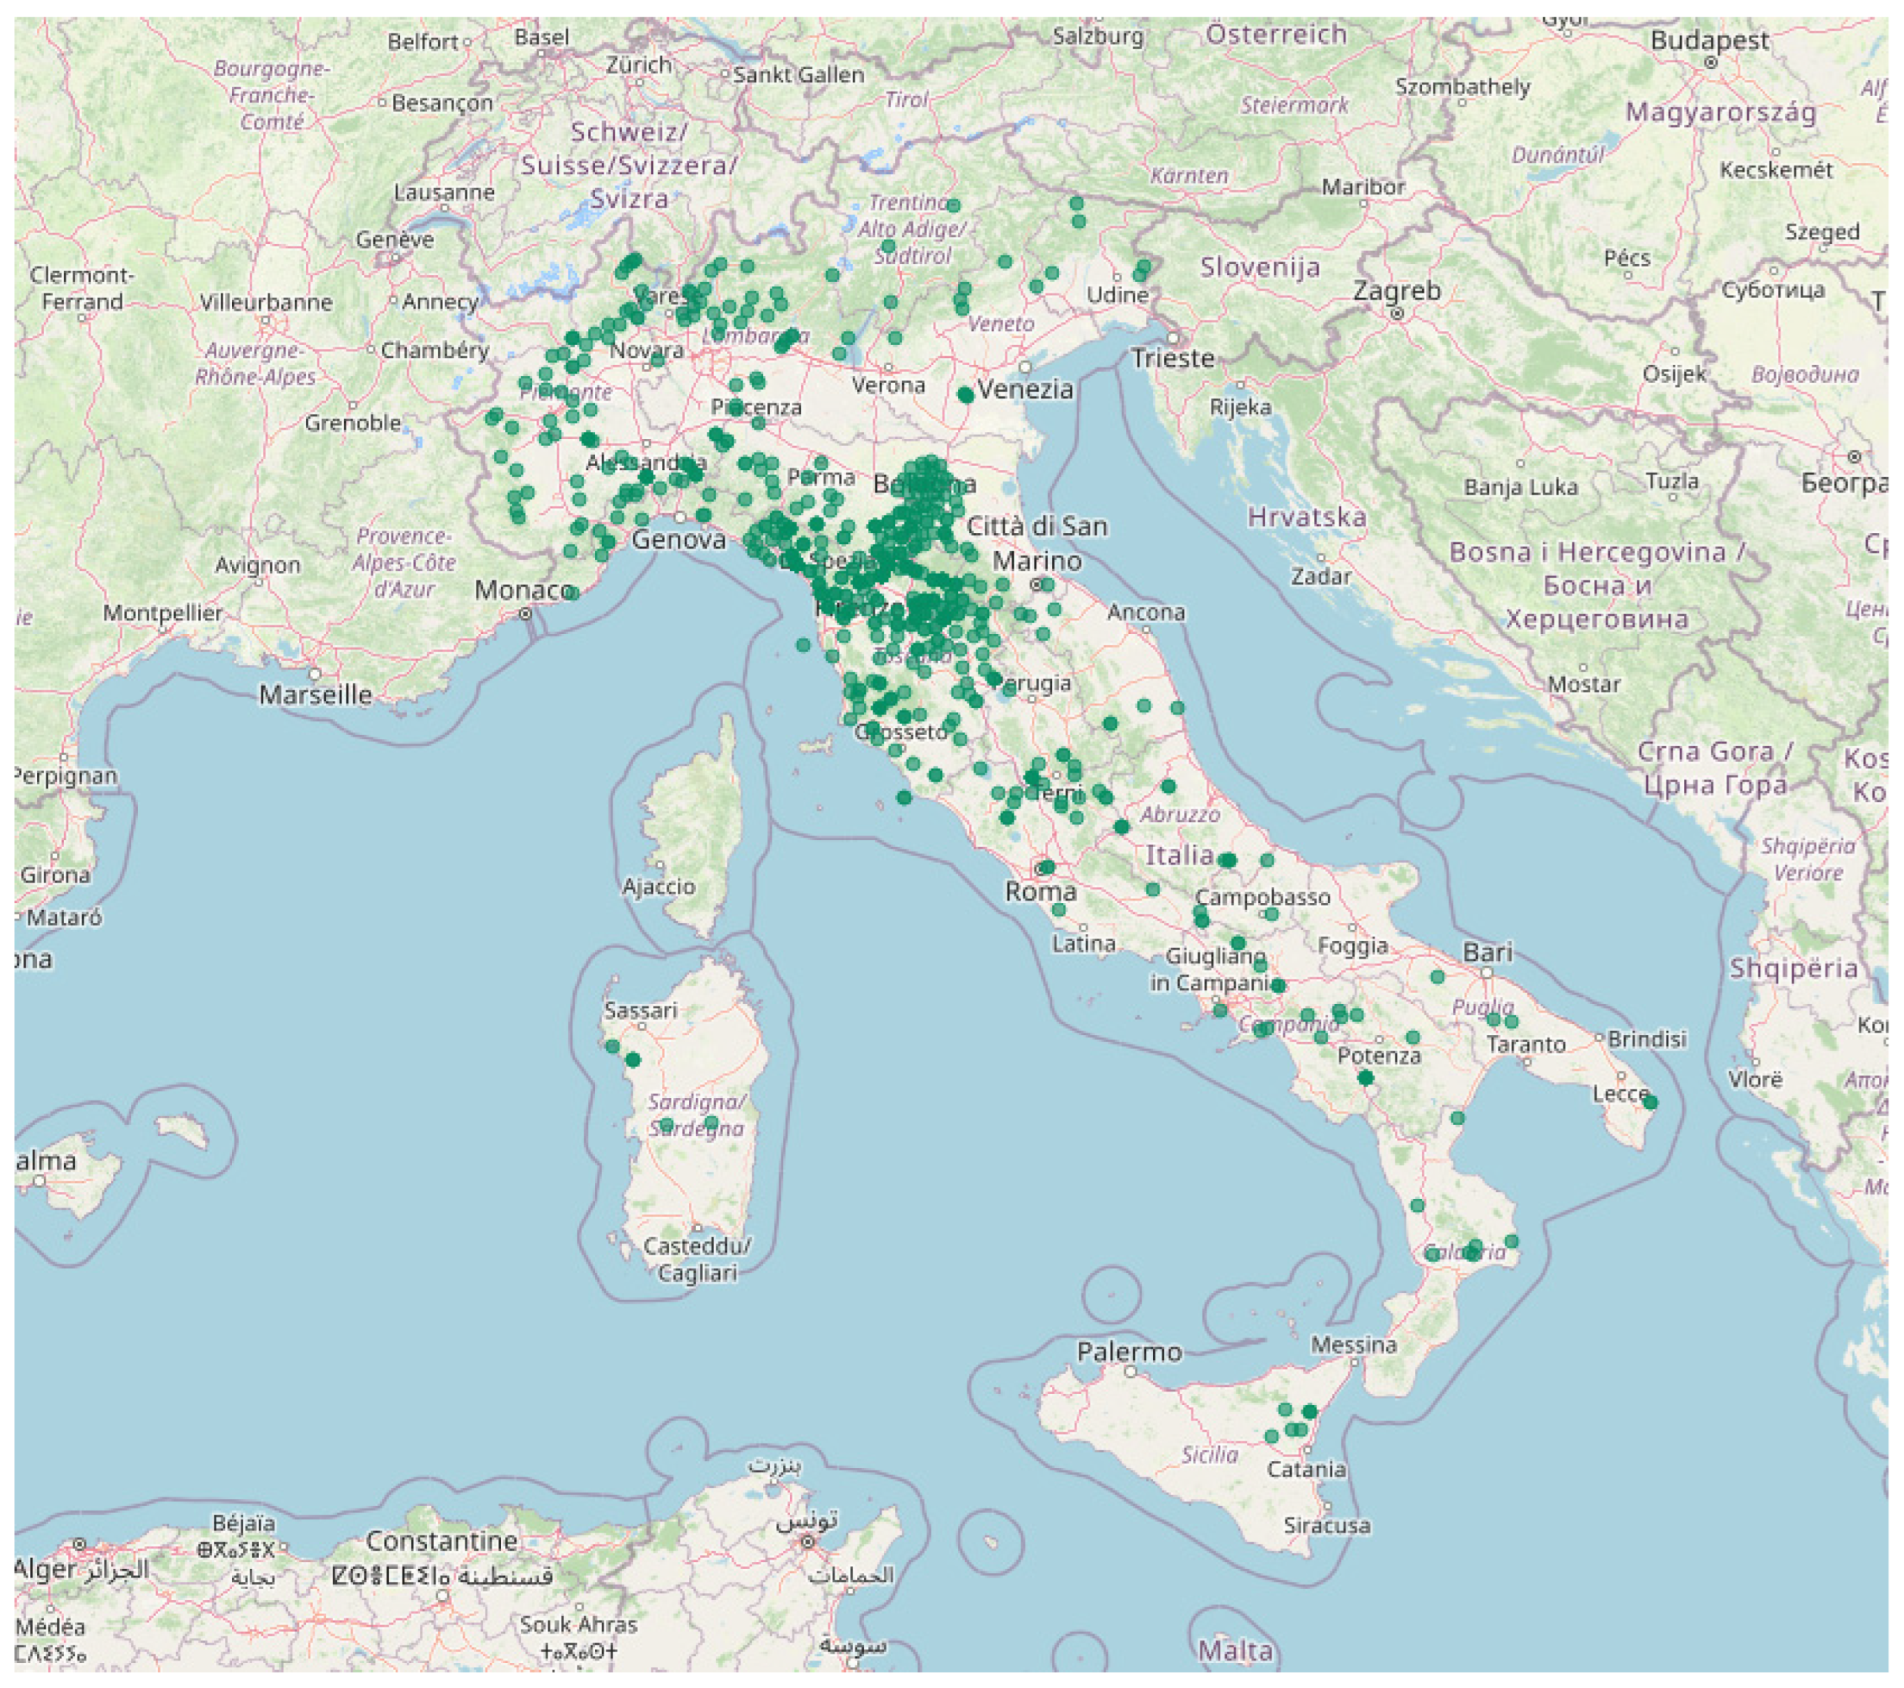
Task: Click the Zagreb city label
Action: click(1396, 291)
